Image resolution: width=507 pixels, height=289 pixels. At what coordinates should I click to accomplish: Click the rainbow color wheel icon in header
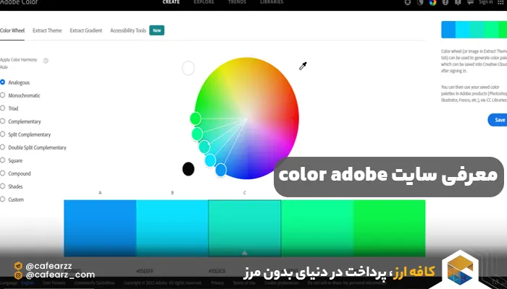432,3
